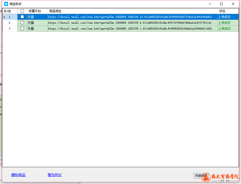Click the 淘宝助手 app icon in title bar
The height and width of the screenshot is (184, 241).
click(x=6, y=4)
